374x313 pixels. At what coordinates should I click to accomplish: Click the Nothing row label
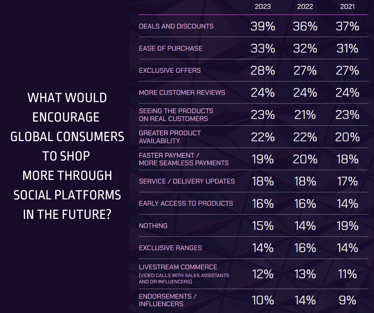153,226
